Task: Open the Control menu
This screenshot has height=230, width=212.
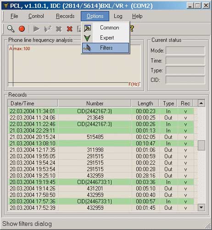Action: pyautogui.click(x=36, y=16)
